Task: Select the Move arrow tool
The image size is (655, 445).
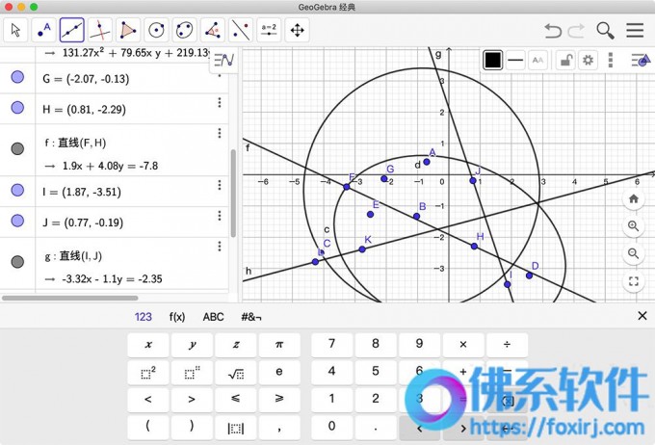Action: [x=15, y=30]
